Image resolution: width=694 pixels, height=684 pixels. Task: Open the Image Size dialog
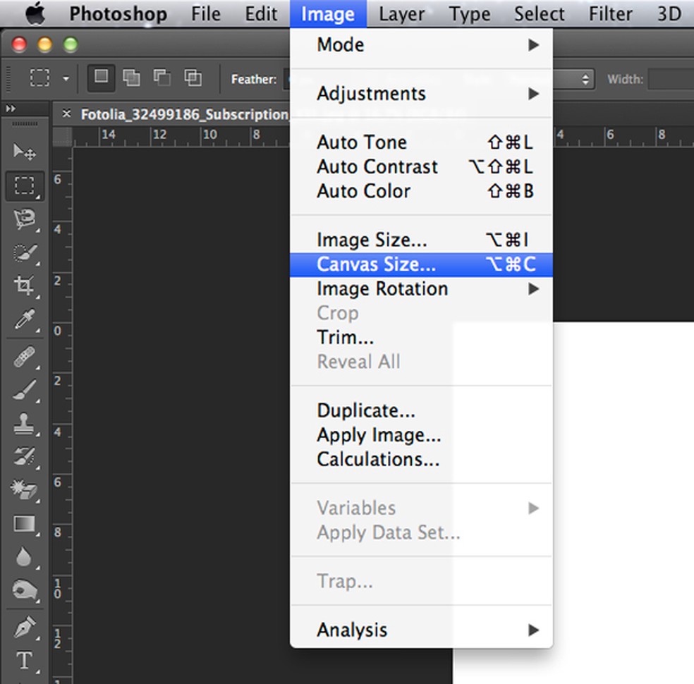click(x=421, y=240)
